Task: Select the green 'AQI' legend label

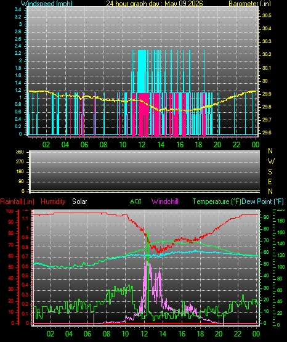Action: click(135, 201)
